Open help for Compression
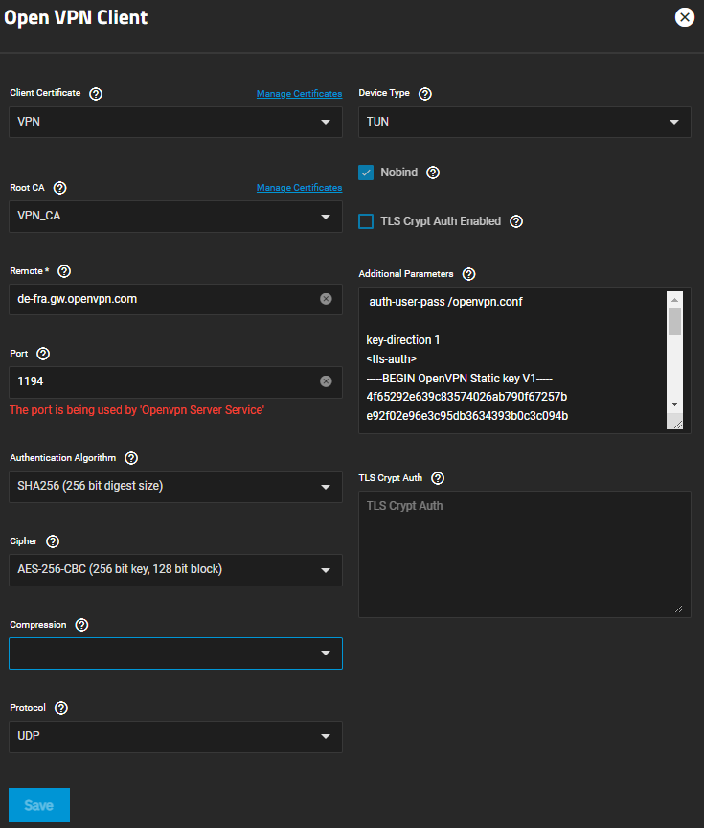This screenshot has width=704, height=828. [81, 625]
